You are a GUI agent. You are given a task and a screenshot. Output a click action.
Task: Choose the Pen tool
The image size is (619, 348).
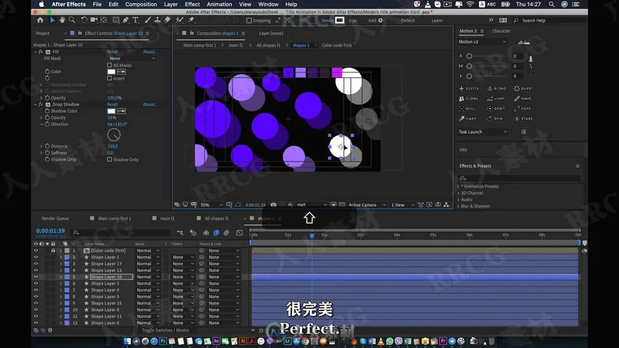tap(126, 20)
